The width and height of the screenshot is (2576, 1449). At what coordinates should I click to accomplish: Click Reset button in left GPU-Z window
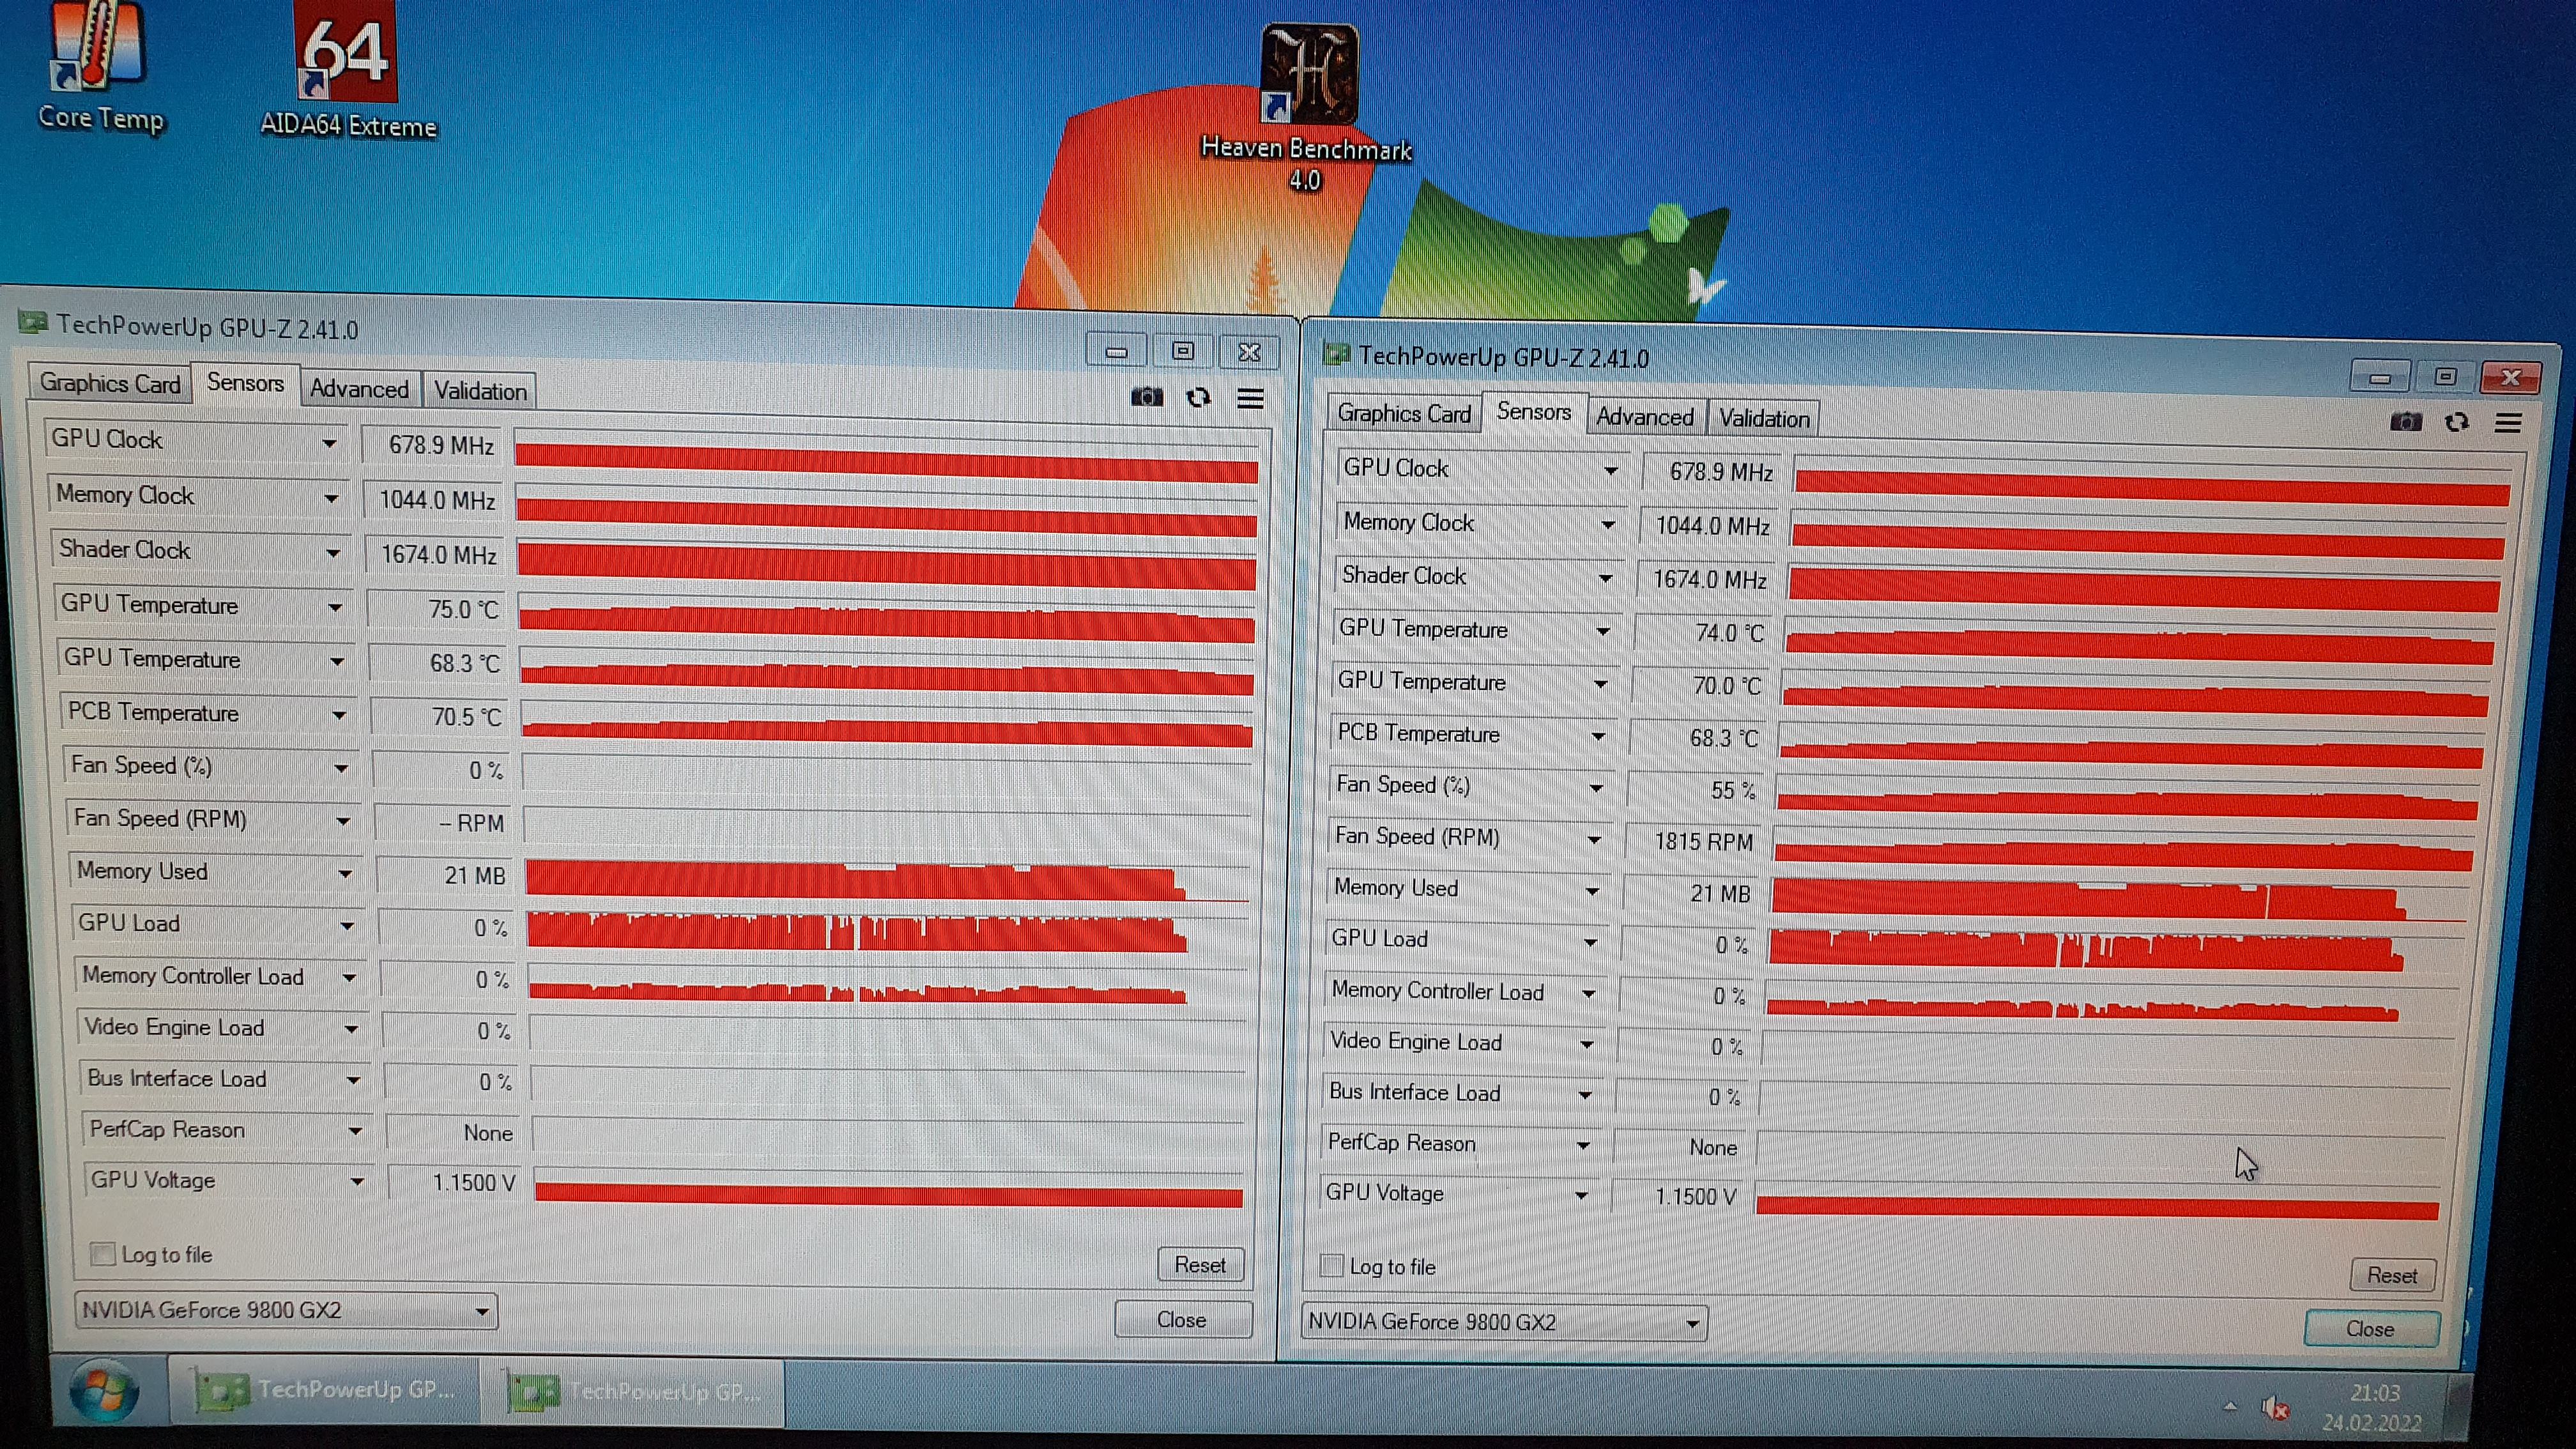pos(1200,1265)
